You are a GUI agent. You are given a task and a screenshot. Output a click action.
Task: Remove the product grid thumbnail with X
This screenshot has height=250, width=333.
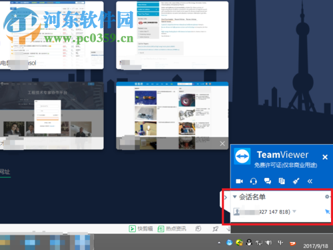tap(222, 143)
